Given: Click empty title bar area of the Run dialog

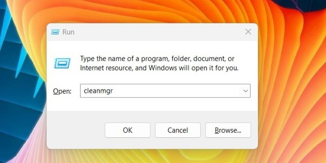Looking at the screenshot, I should [x=158, y=32].
